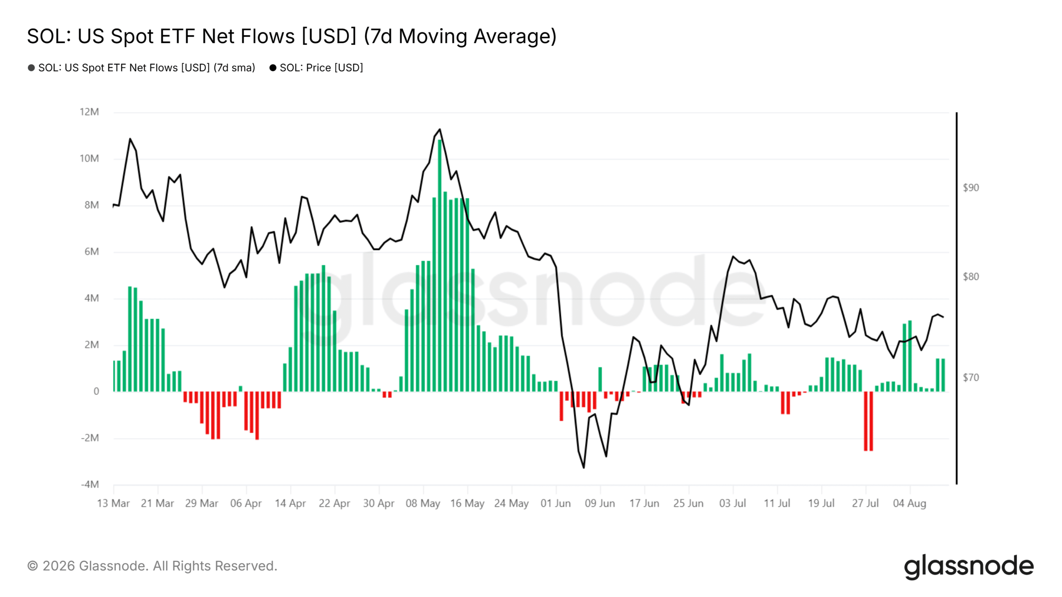Click the chart title text
Image resolution: width=1062 pixels, height=597 pixels.
coord(292,36)
